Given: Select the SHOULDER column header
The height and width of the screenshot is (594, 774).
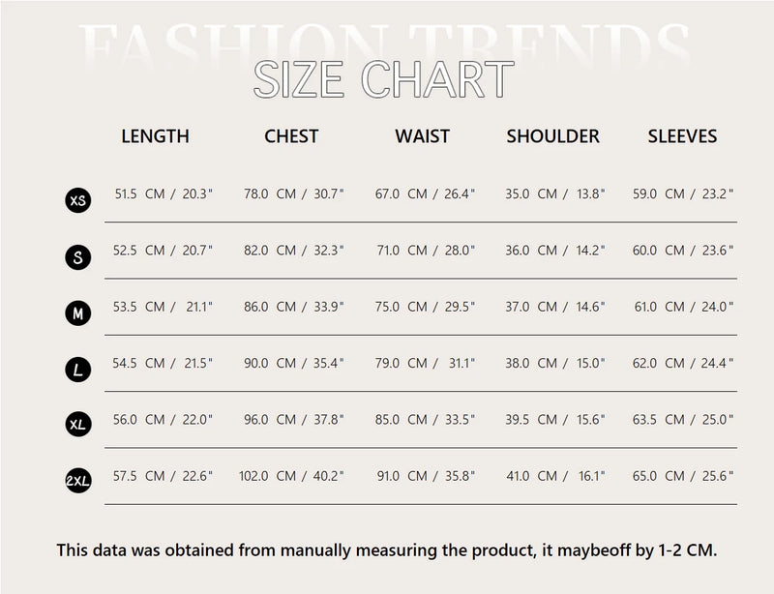Looking at the screenshot, I should pyautogui.click(x=553, y=136).
